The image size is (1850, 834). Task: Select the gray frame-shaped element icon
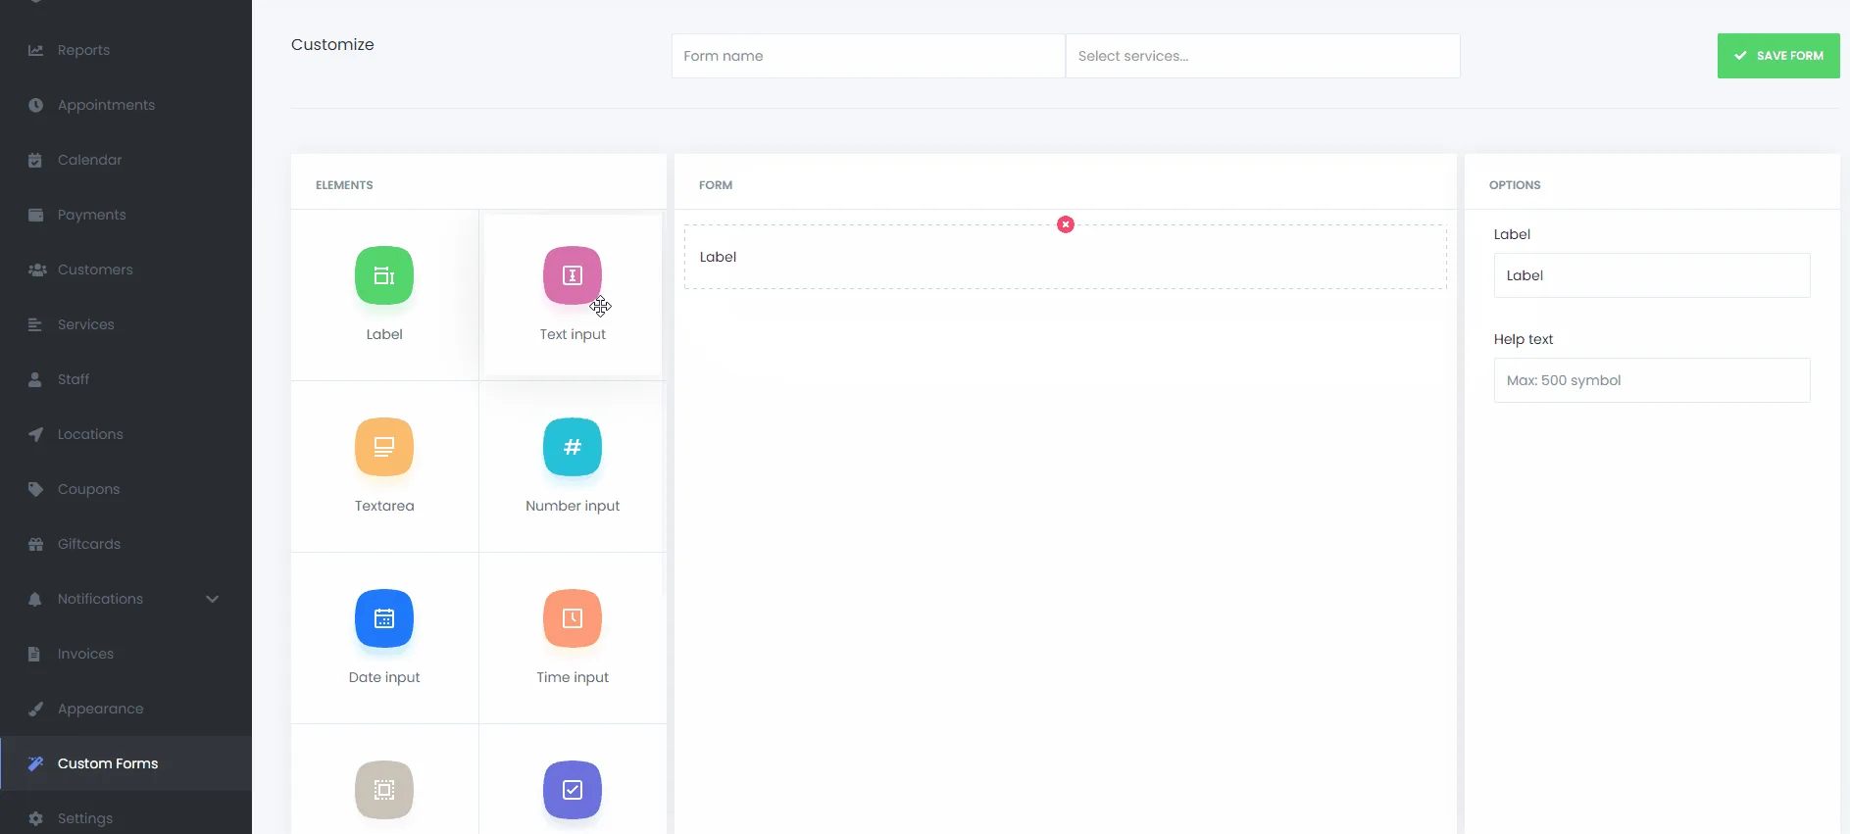coord(384,790)
